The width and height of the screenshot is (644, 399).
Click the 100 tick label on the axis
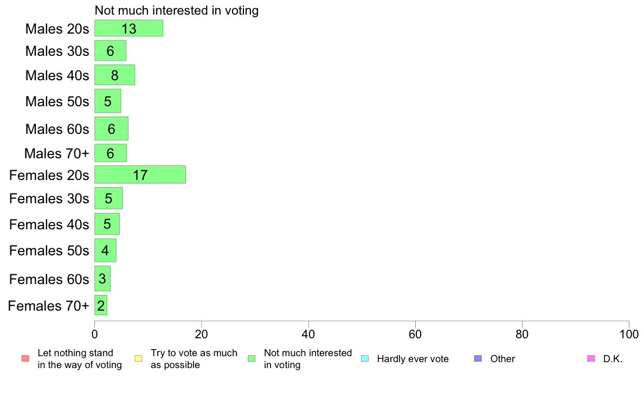(x=629, y=334)
